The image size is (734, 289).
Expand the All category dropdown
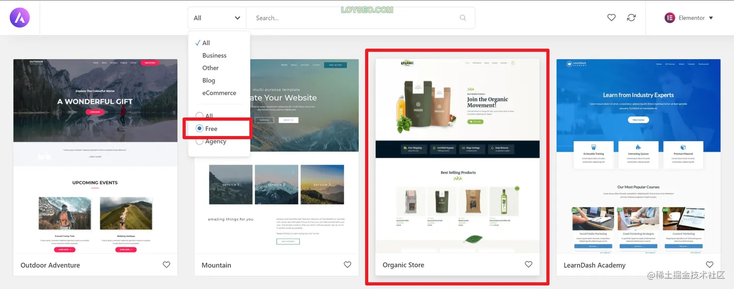click(x=217, y=18)
